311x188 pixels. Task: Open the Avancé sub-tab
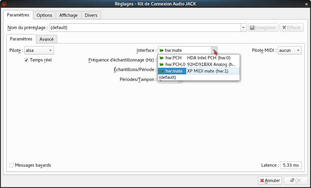click(46, 39)
